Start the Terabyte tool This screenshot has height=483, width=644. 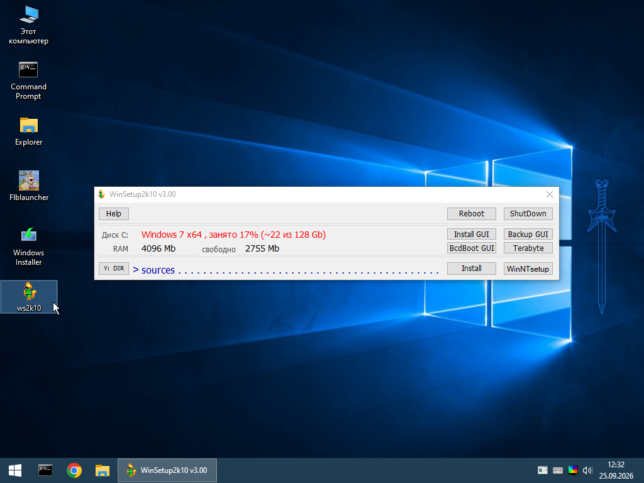(528, 248)
